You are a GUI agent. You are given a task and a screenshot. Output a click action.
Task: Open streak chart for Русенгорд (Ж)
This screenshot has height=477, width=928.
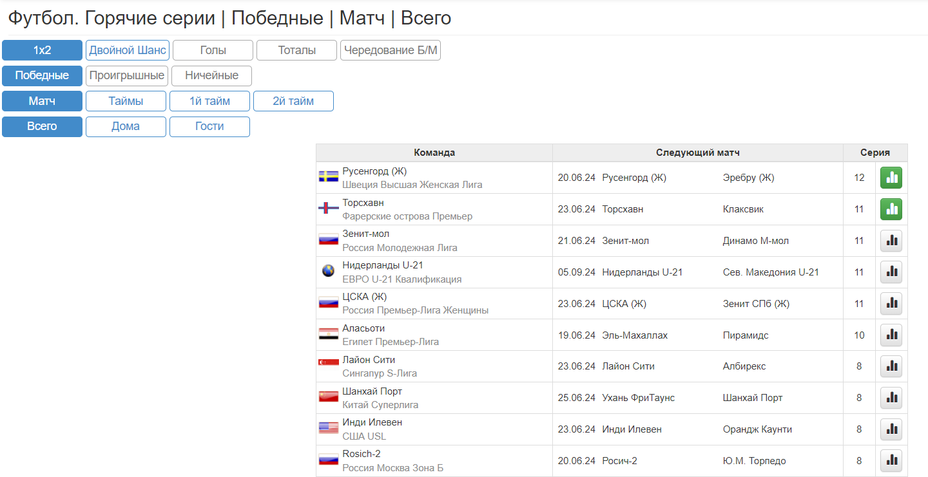[891, 178]
